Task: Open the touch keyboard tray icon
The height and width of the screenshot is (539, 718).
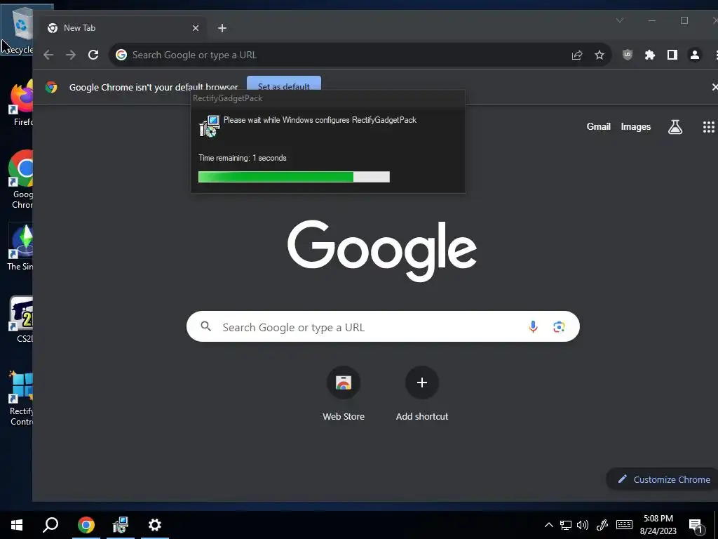Action: coord(624,525)
